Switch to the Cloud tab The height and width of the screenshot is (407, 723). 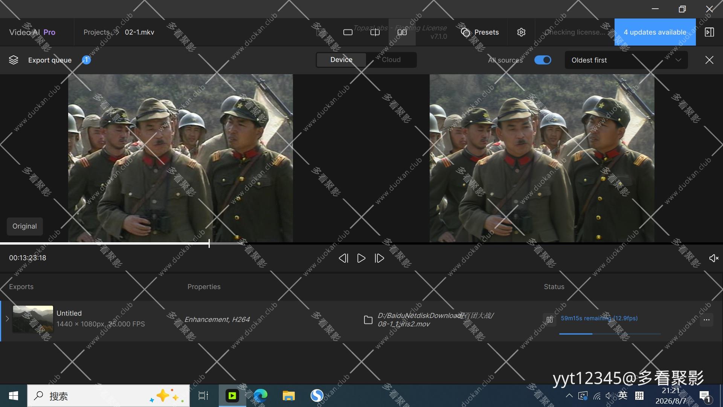[x=391, y=60]
